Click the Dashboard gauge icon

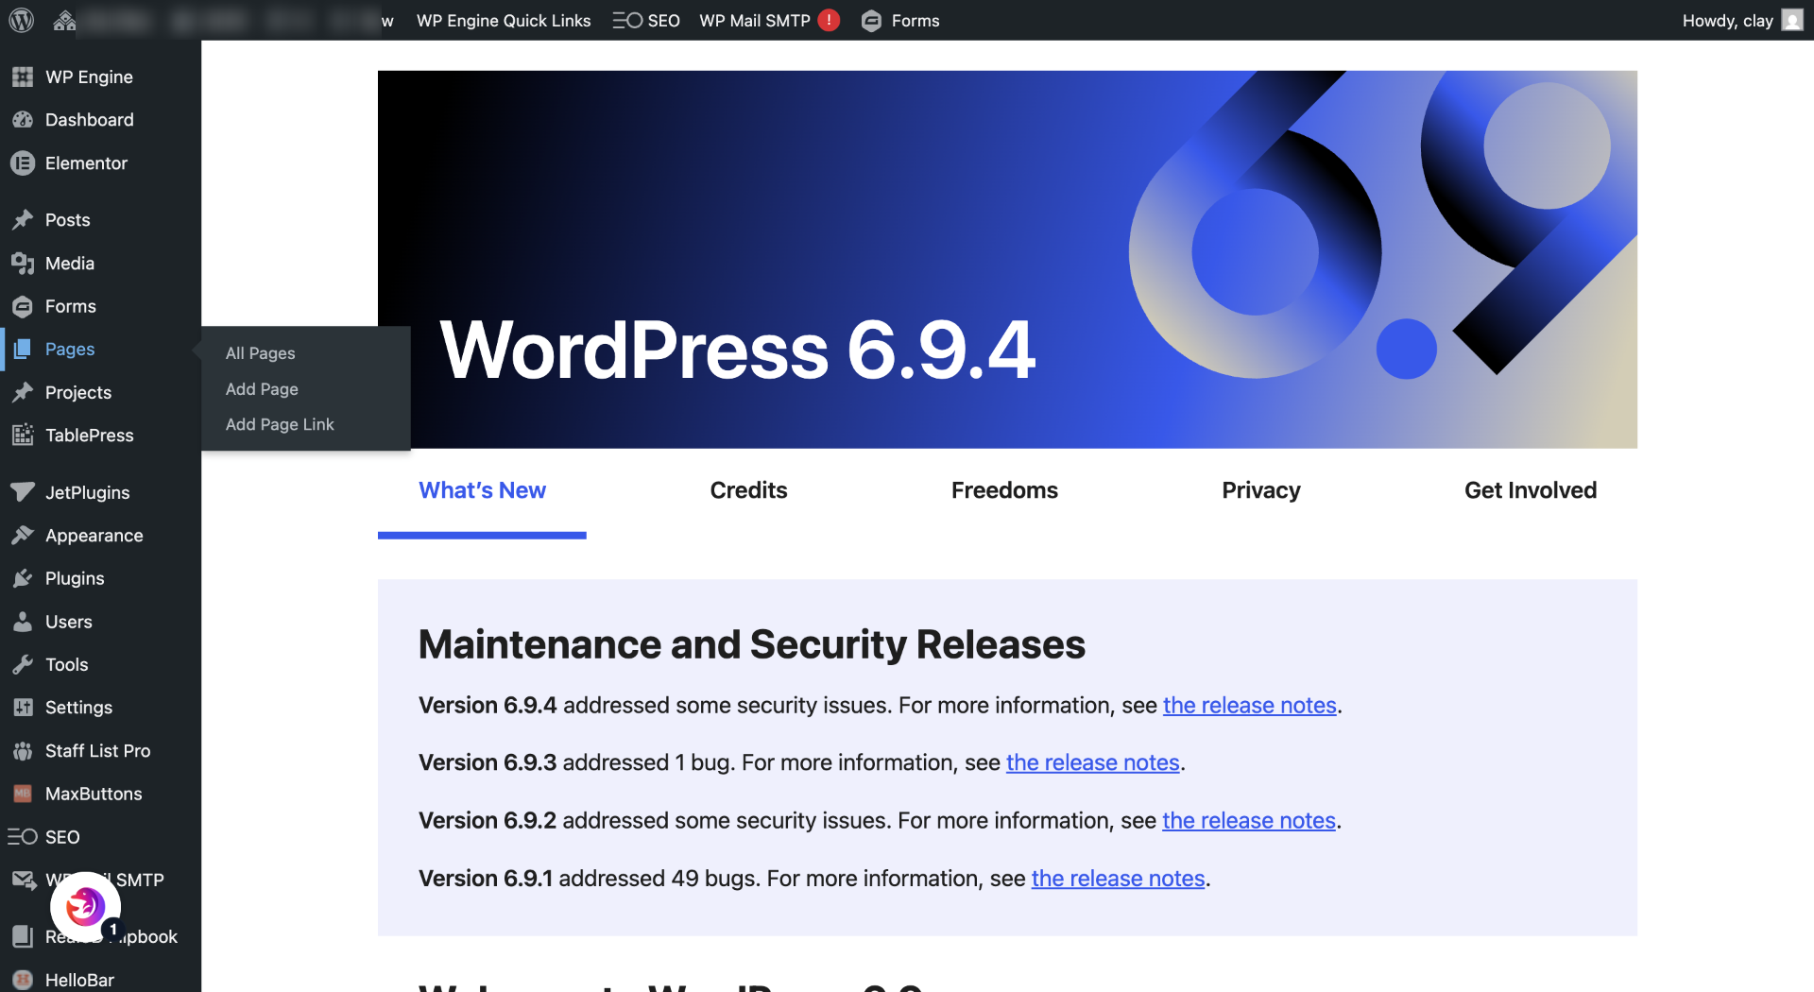23,120
